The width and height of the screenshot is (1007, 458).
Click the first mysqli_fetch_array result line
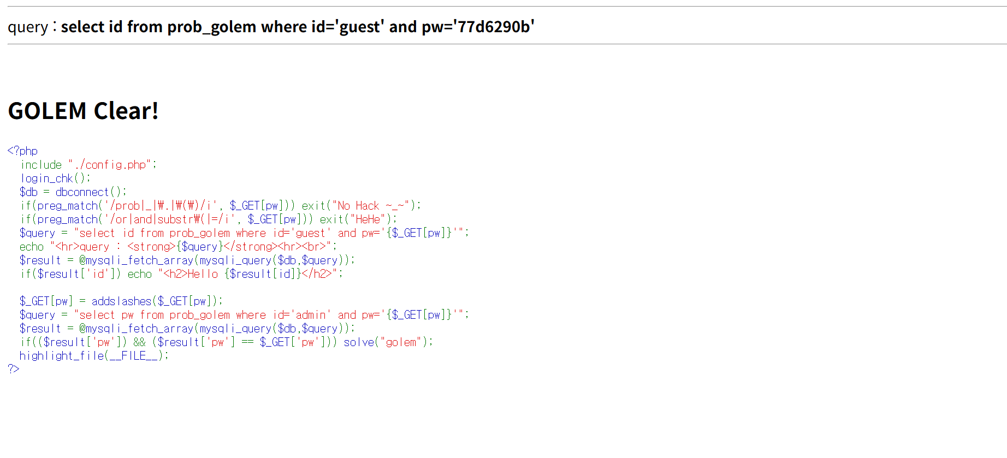tap(187, 260)
